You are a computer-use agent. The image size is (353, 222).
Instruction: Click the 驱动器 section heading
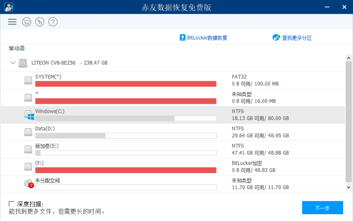tap(17, 48)
